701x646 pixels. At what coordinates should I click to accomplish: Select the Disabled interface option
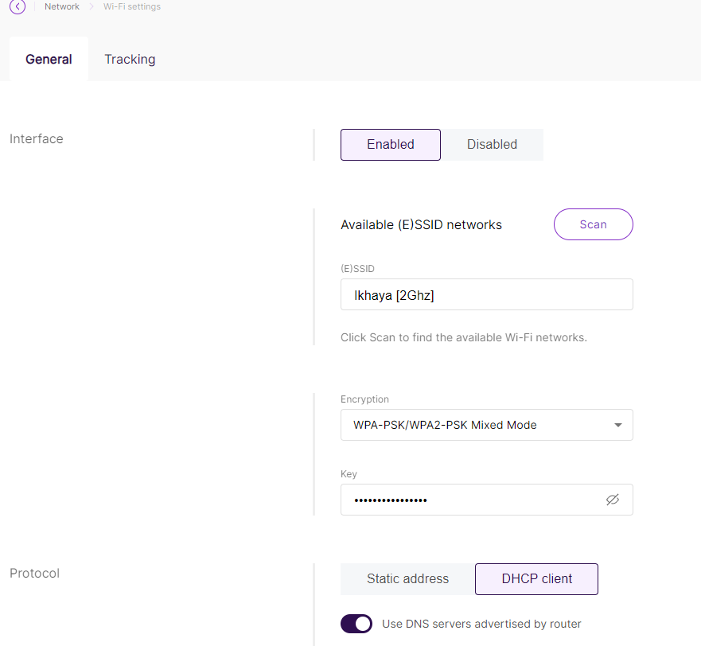click(492, 145)
